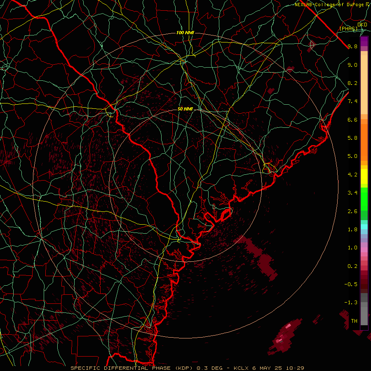Click the 5.0 scale value
This screenshot has height=371, width=371.
pyautogui.click(x=352, y=156)
